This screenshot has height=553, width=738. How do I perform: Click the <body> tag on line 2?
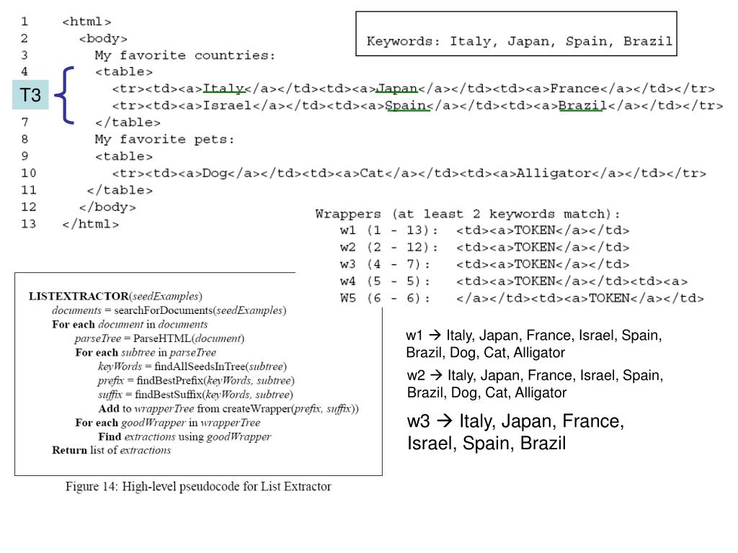click(103, 39)
